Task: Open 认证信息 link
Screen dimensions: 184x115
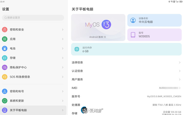Action: [x=126, y=71]
